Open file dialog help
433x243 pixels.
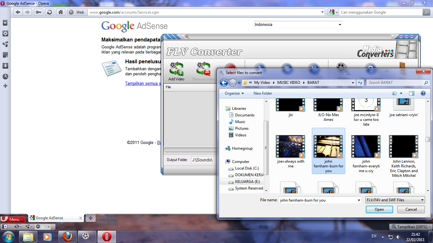tap(423, 93)
